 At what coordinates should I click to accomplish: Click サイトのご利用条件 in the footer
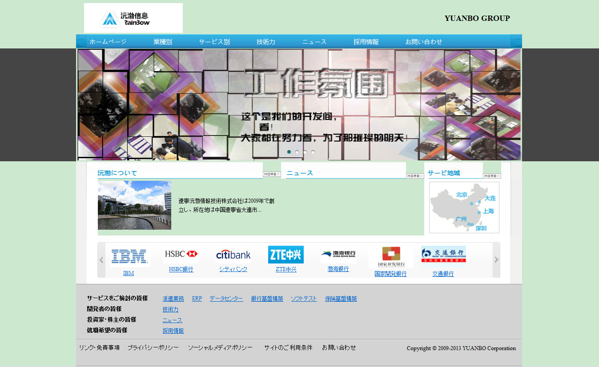click(x=289, y=347)
